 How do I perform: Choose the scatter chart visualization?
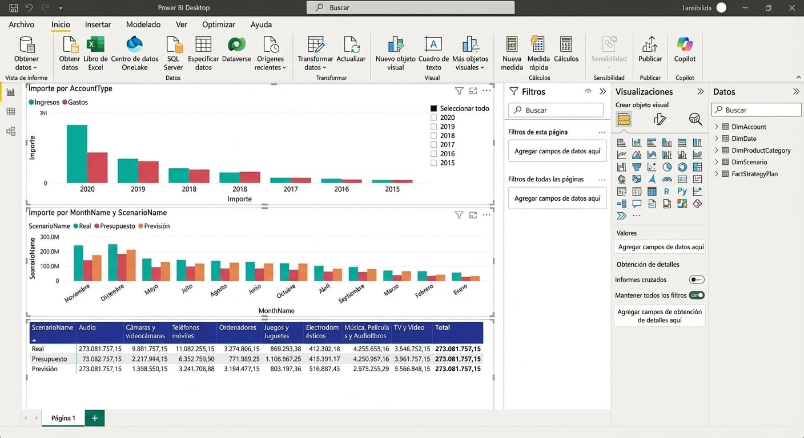[652, 167]
